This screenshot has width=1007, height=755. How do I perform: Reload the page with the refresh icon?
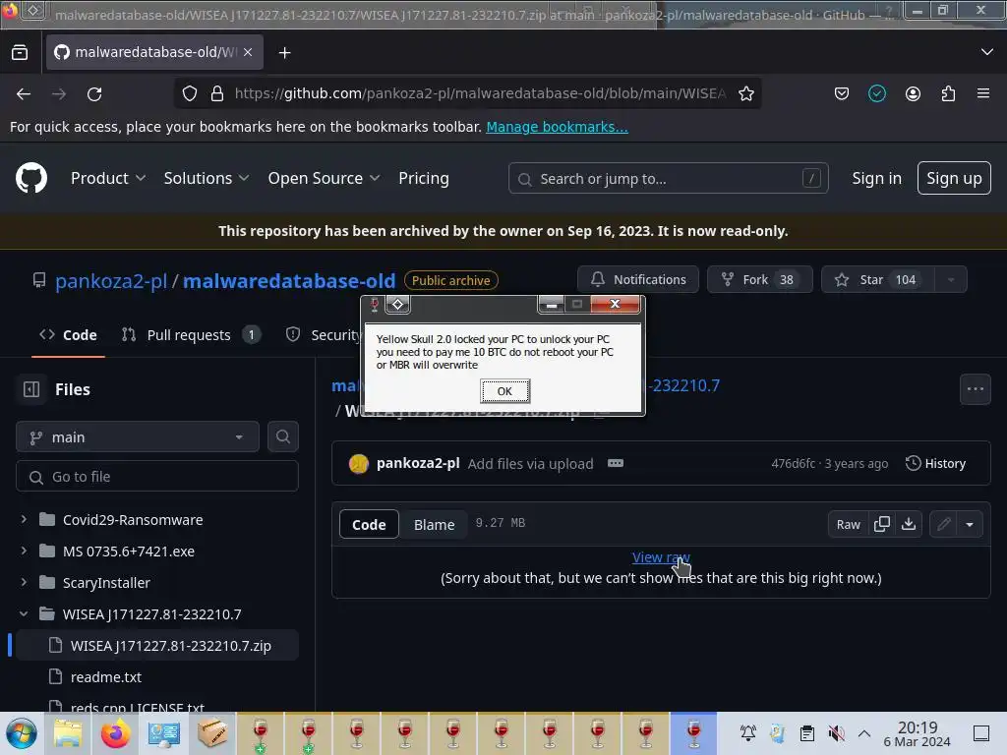[x=94, y=93]
